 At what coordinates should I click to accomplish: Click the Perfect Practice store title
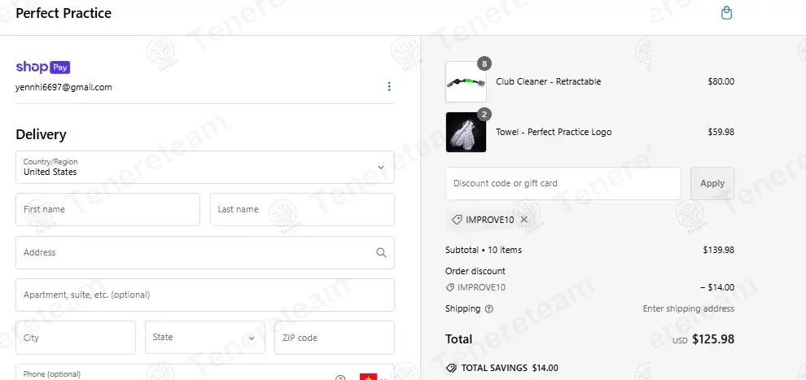pos(64,13)
